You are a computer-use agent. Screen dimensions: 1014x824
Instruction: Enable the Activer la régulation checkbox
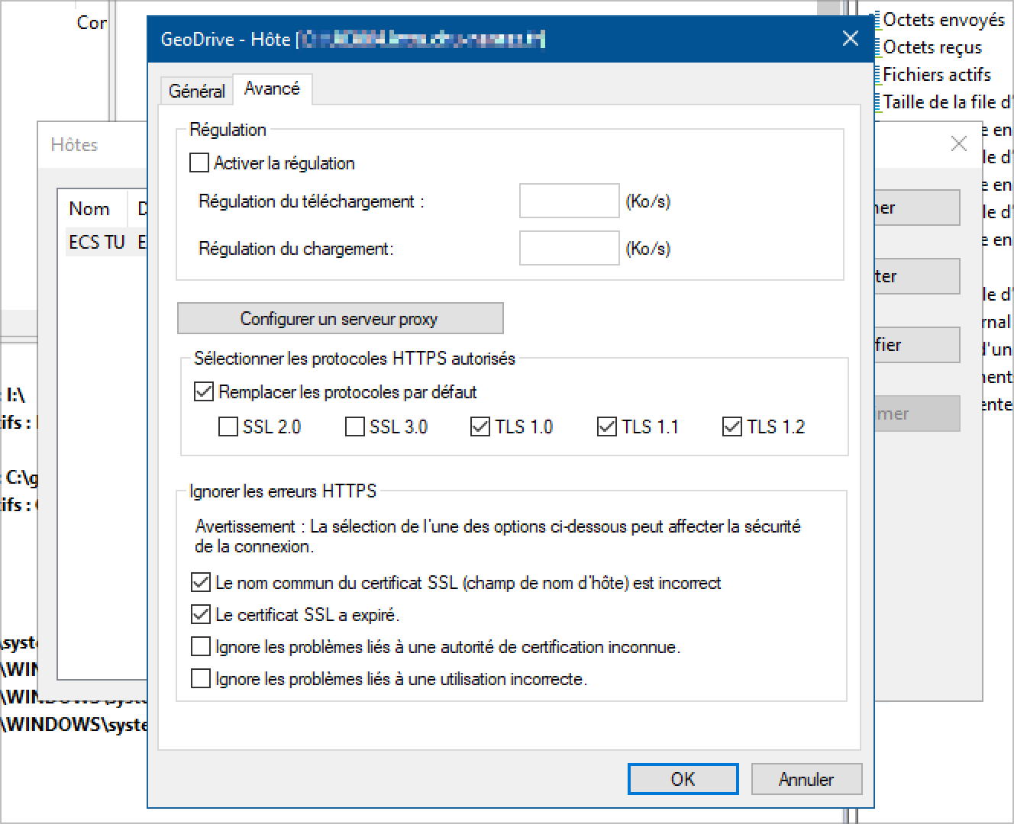[x=199, y=163]
